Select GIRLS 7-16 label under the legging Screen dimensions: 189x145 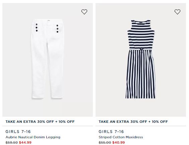18,132
